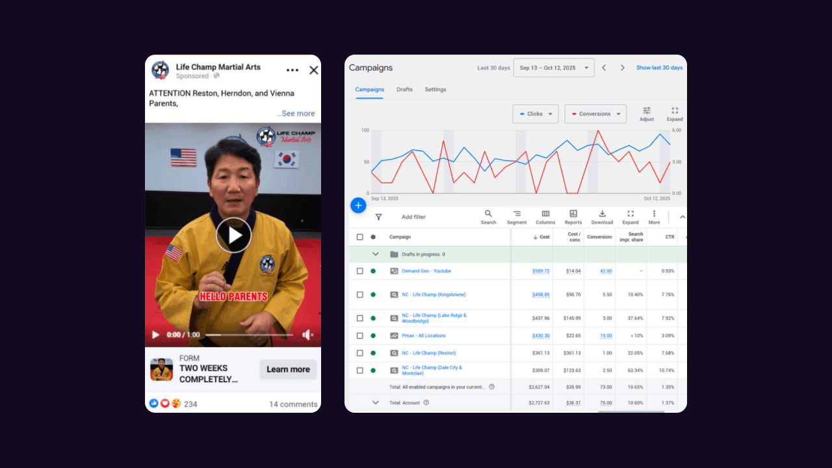The image size is (832, 468).
Task: Open the Sep 13 – Oct 12 date dropdown
Action: 554,68
